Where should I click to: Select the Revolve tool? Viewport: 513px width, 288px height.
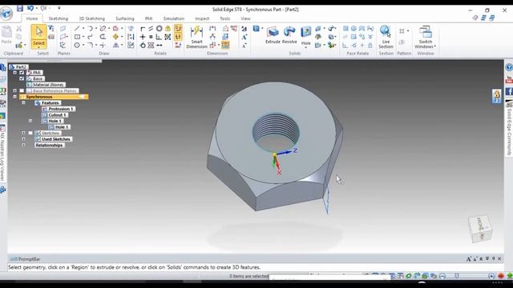click(289, 35)
